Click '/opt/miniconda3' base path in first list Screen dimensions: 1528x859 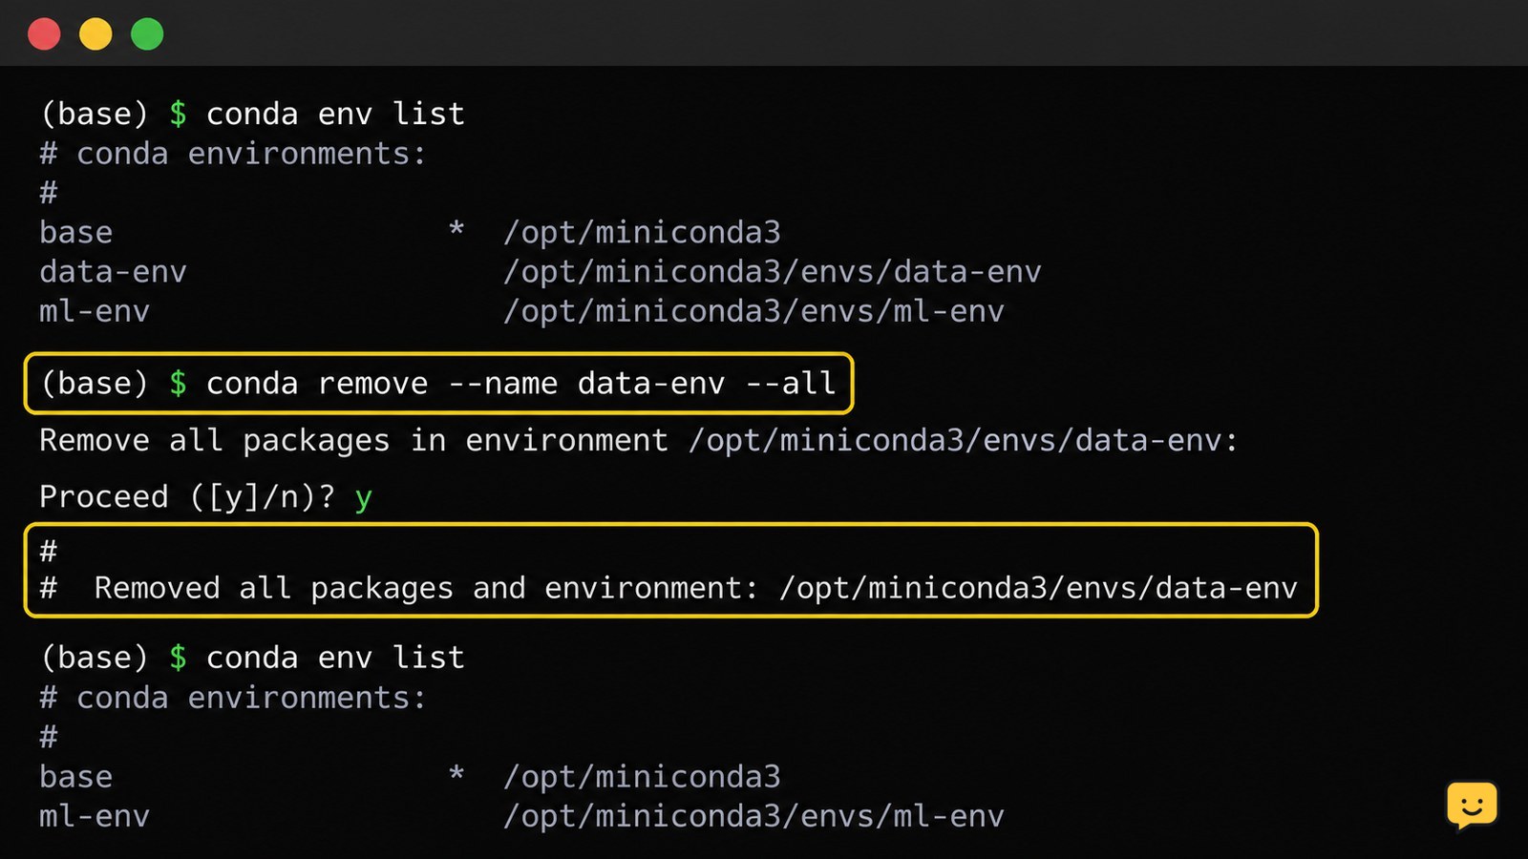tap(642, 233)
